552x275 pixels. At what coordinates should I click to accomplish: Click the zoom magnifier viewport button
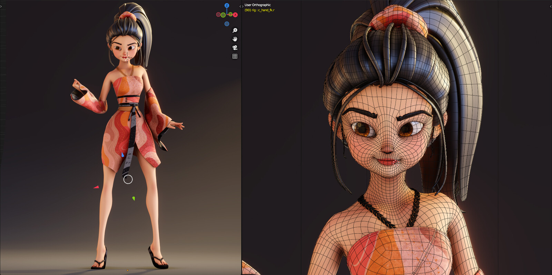pos(235,30)
